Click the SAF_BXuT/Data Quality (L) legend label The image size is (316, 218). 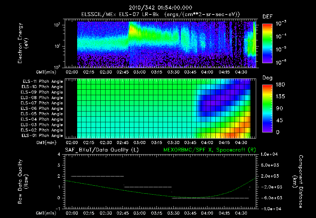(x=102, y=150)
